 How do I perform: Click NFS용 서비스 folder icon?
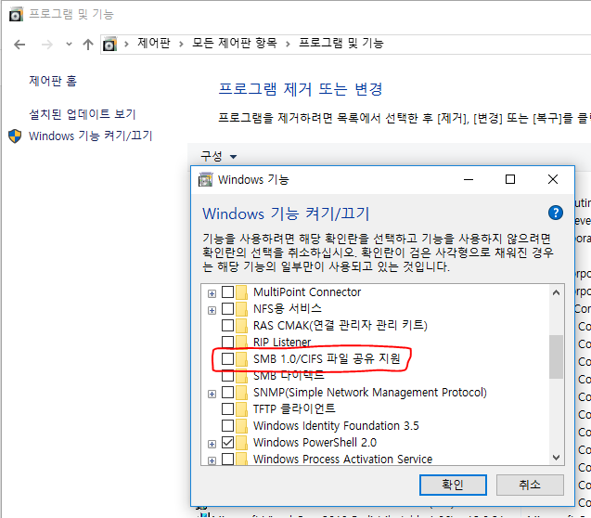click(x=241, y=308)
